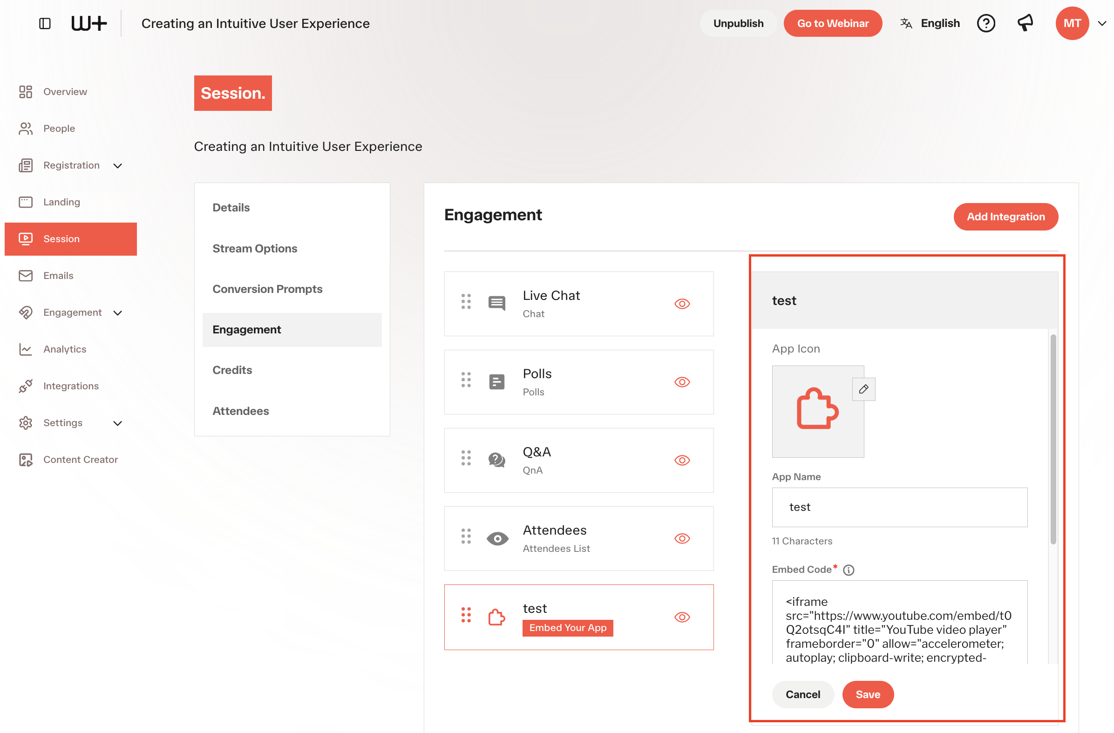Click the Analytics chart icon in the sidebar
The image size is (1114, 733).
[x=25, y=349]
